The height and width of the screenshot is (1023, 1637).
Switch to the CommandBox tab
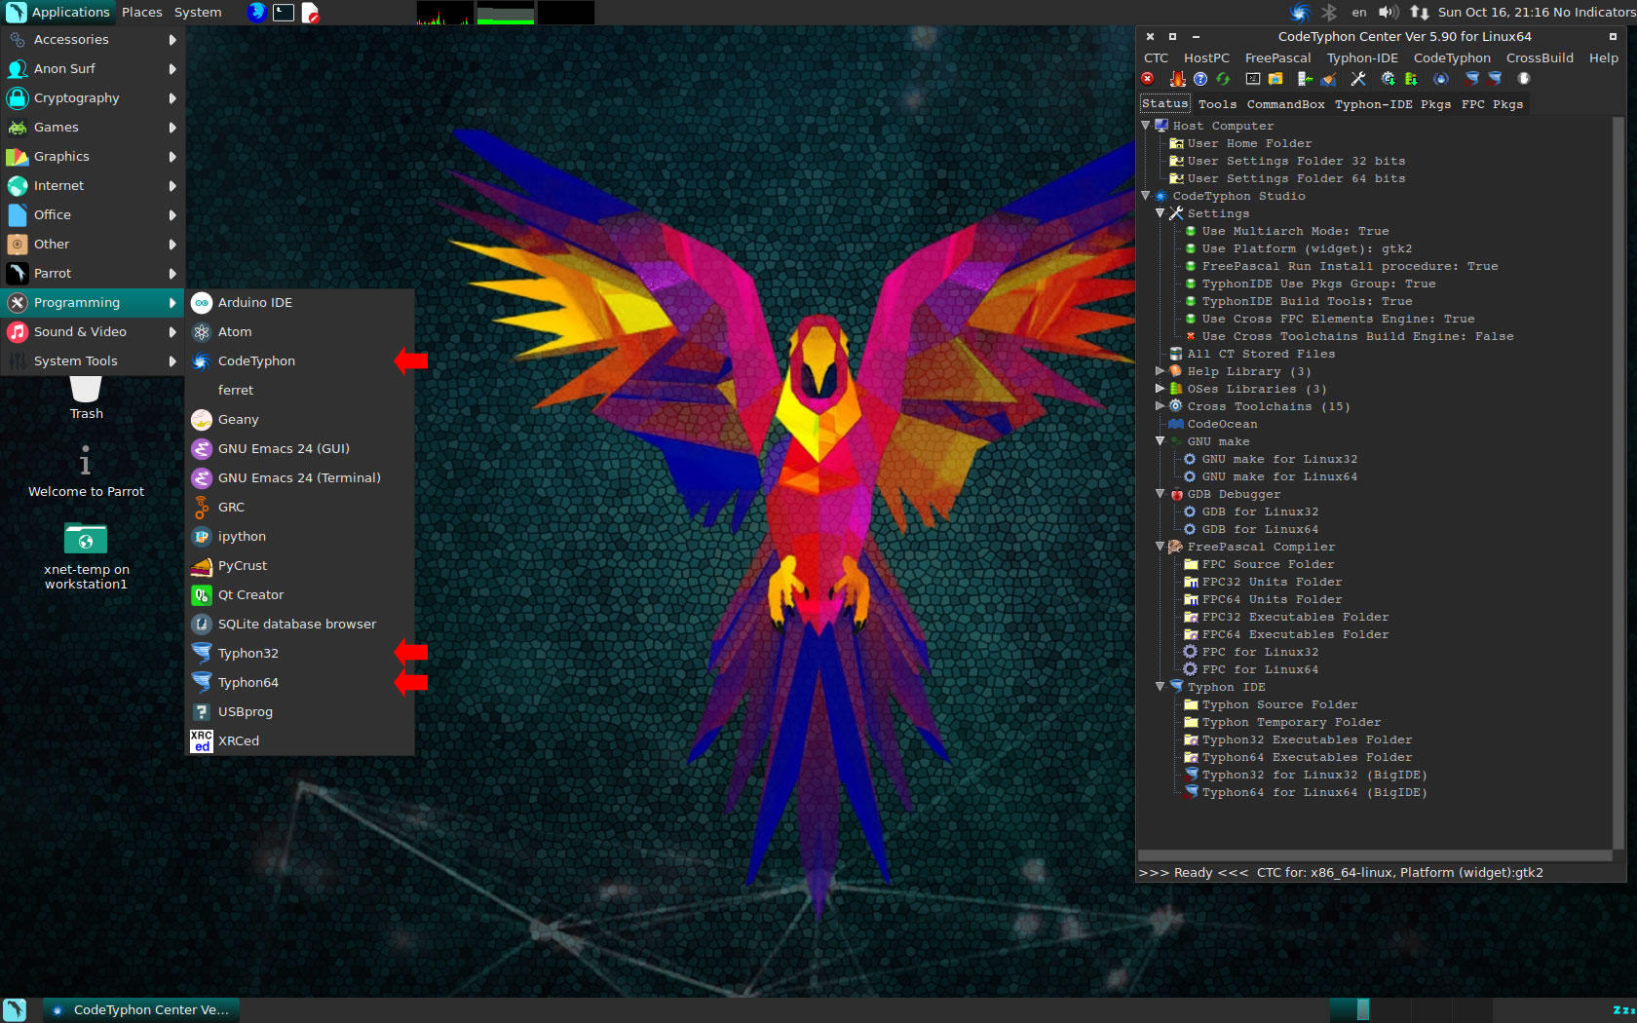pyautogui.click(x=1285, y=104)
